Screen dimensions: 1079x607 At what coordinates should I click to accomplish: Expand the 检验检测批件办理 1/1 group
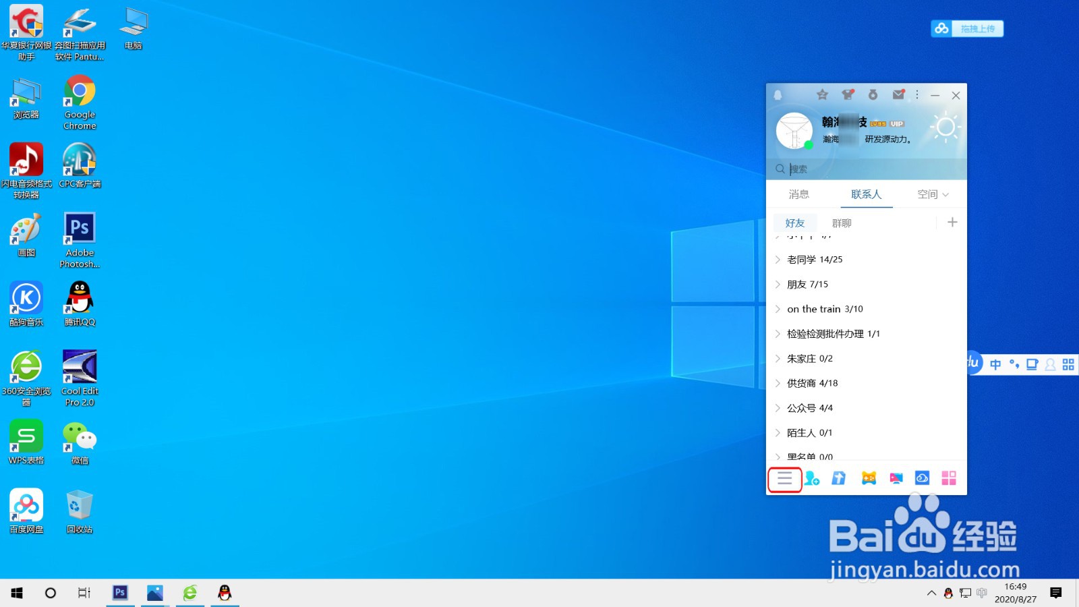(867, 334)
